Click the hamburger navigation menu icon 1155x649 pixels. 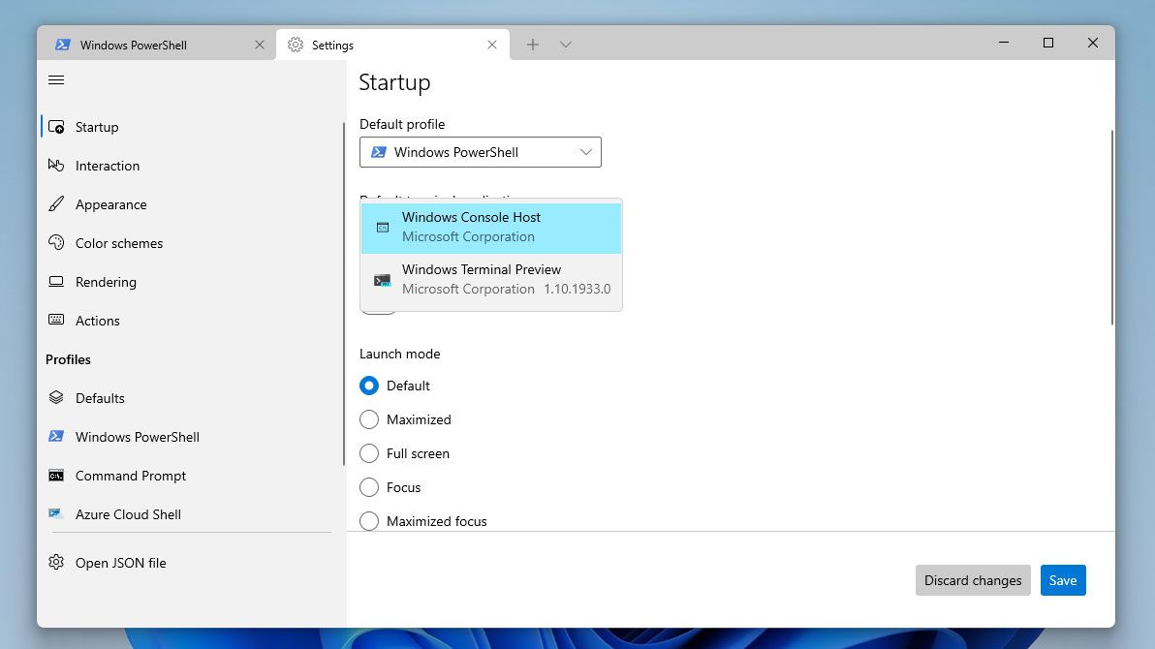55,80
